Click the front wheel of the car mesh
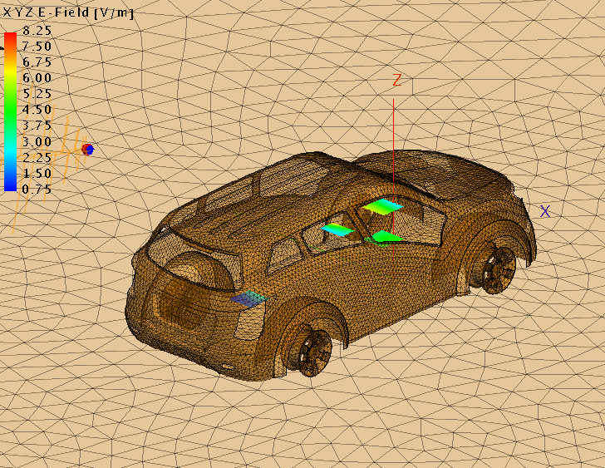This screenshot has height=468, width=605. tap(311, 353)
